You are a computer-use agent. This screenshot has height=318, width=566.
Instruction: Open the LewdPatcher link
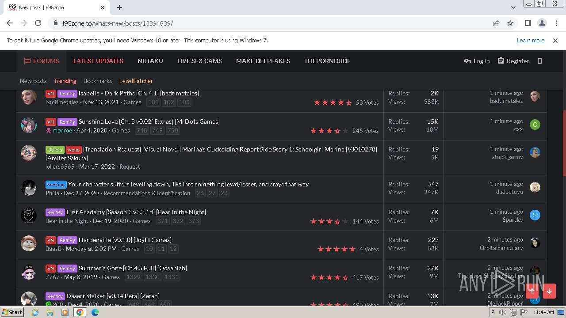tap(136, 81)
